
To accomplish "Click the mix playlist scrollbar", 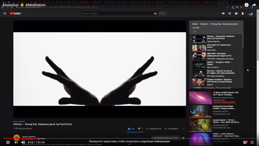I will [x=242, y=41].
